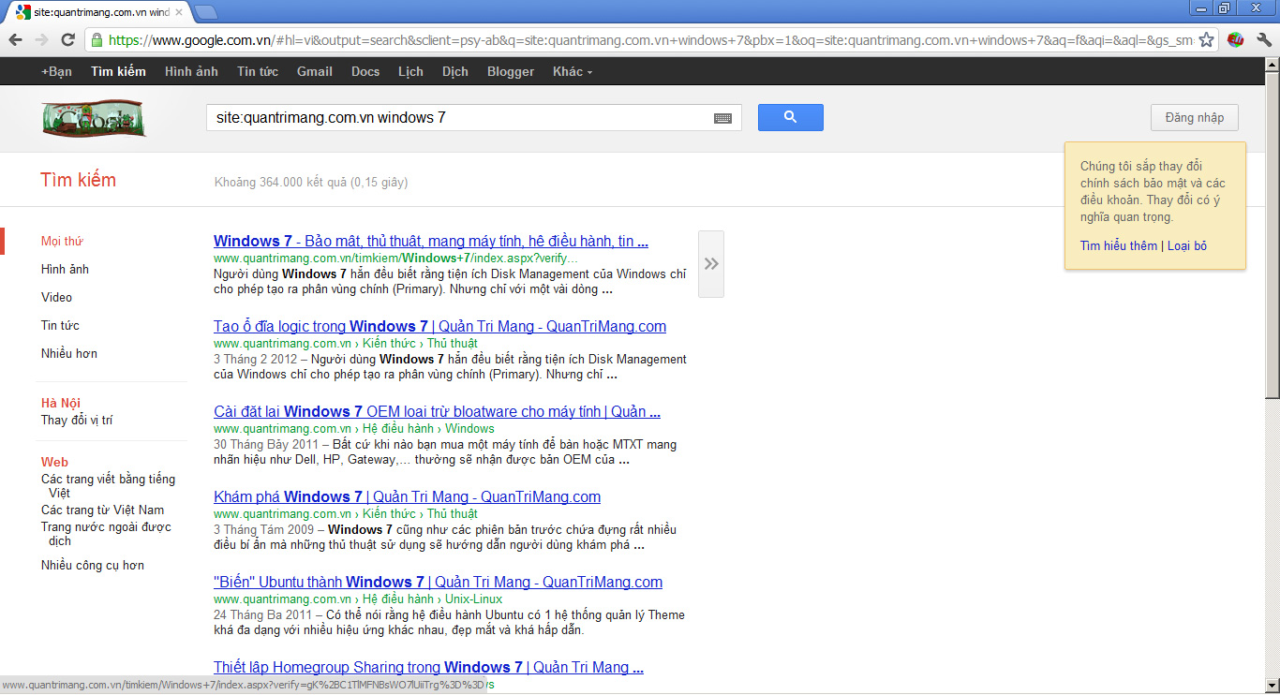Click the browser Forward arrow

[x=41, y=39]
